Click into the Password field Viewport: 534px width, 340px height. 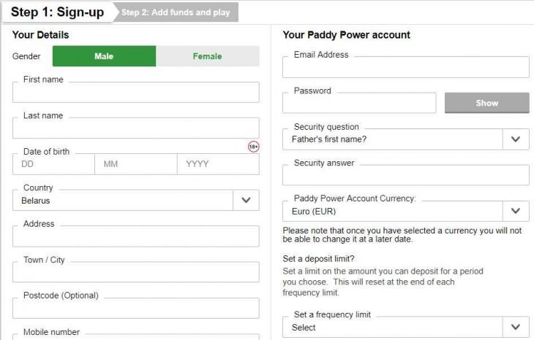tap(359, 103)
